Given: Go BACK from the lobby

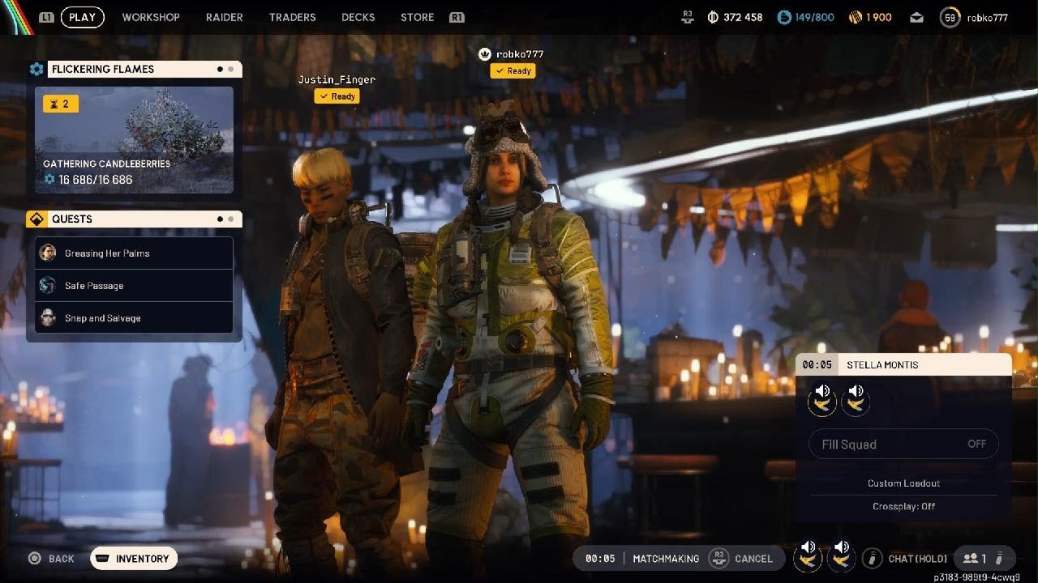Looking at the screenshot, I should pos(51,559).
